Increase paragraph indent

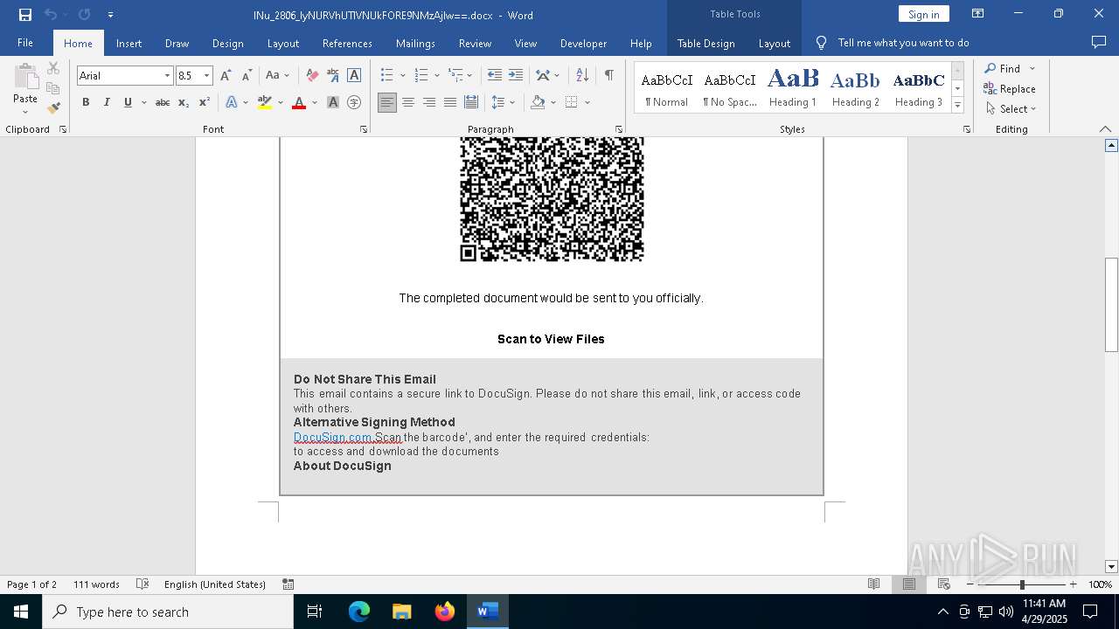(516, 76)
